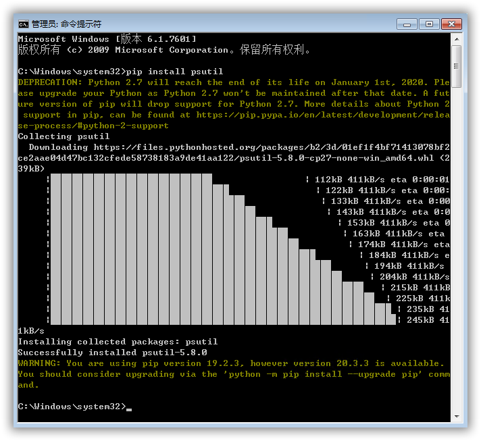Click 'Successfully installed psutil-5.8.0' line
This screenshot has width=481, height=441.
tap(113, 353)
